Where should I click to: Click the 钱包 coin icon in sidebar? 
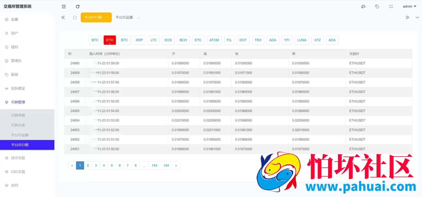tap(7, 47)
